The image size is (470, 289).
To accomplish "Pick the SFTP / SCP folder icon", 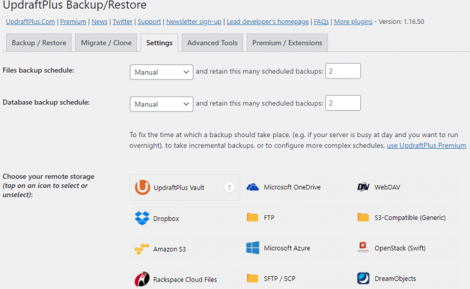I will point(252,278).
